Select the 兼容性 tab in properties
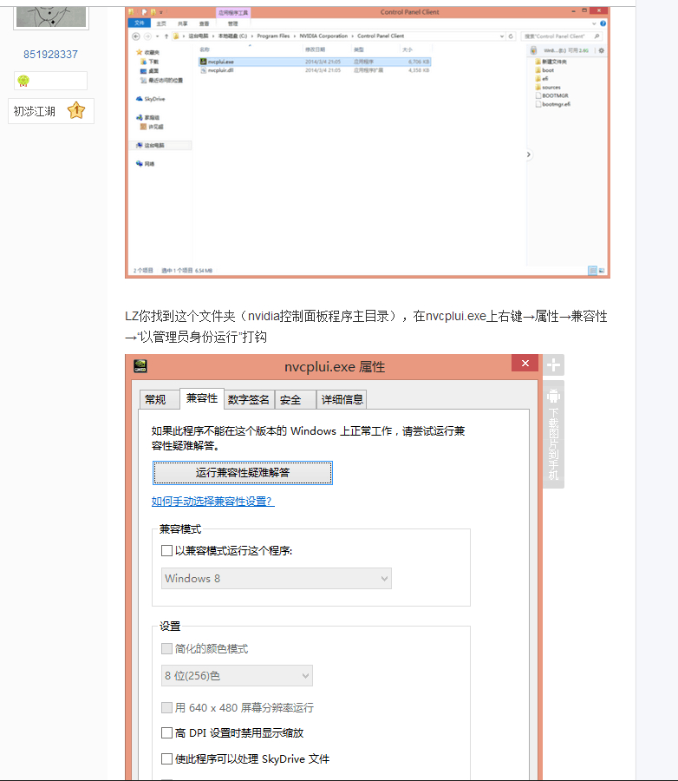Viewport: 678px width, 781px height. [x=202, y=398]
